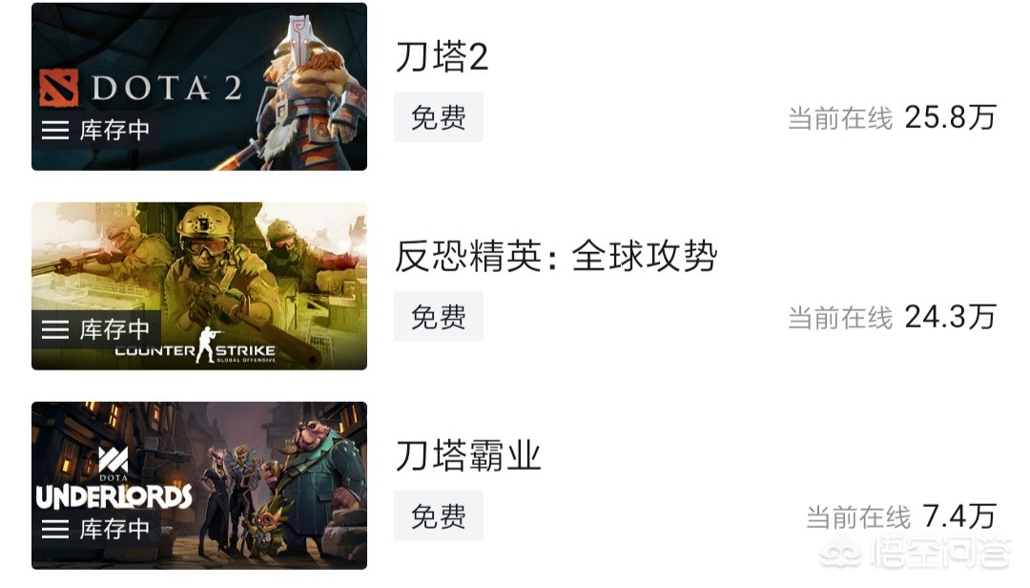Click the red Dota 2 logo icon

click(58, 88)
